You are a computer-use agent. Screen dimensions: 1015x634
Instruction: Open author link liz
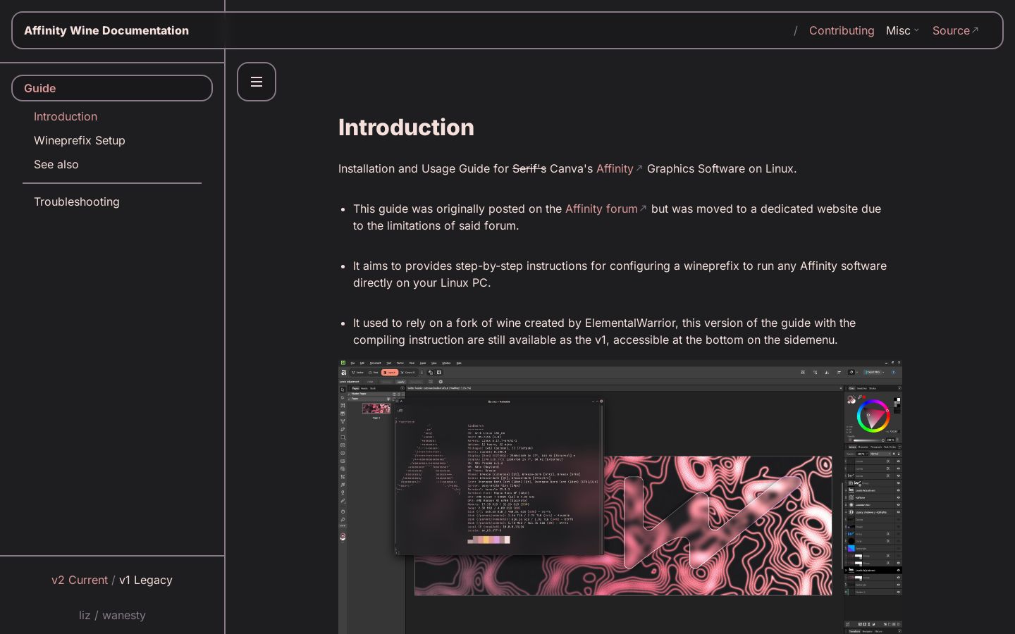coord(85,615)
